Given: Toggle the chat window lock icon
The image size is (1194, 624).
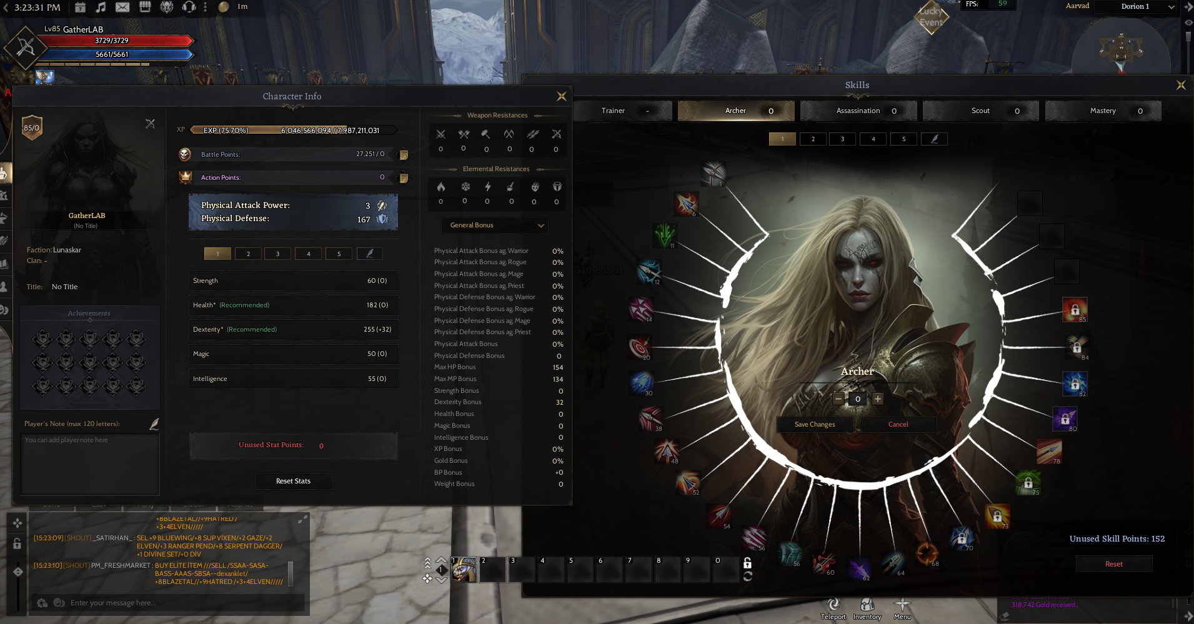Looking at the screenshot, I should coord(17,543).
